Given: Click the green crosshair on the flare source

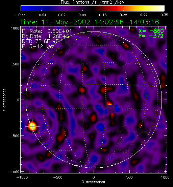Looking at the screenshot, I should click(x=32, y=126).
